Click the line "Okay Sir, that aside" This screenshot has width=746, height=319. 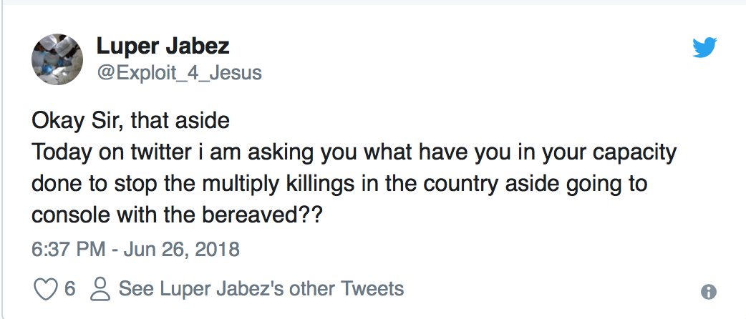130,120
